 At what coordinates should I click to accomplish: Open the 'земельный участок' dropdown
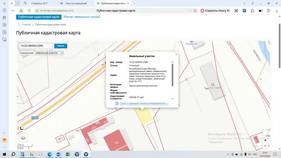(x=49, y=53)
